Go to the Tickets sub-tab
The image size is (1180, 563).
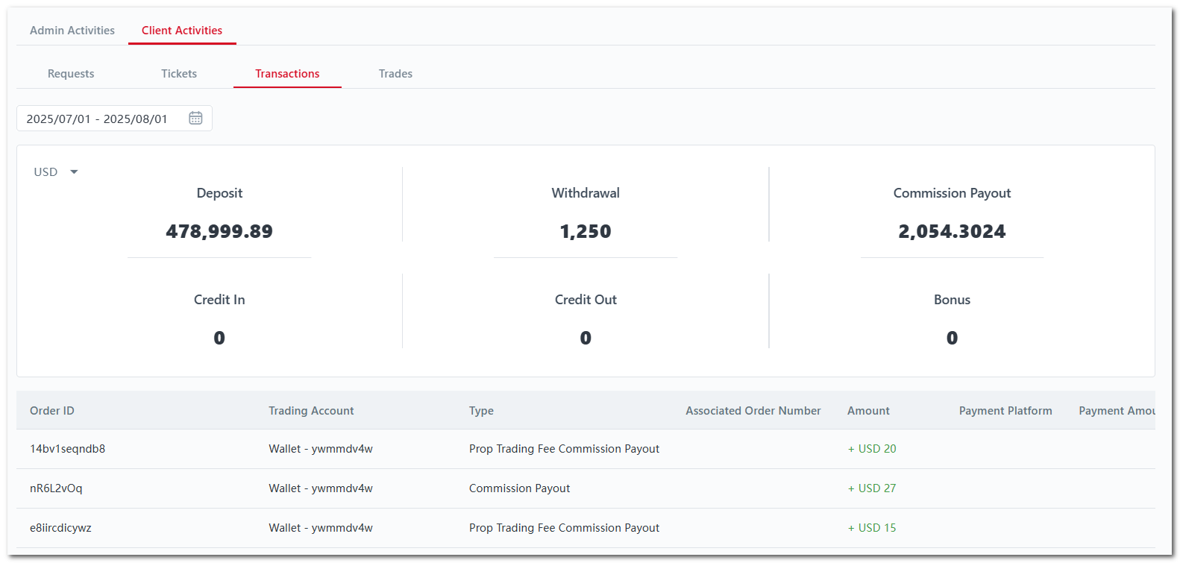coord(179,74)
